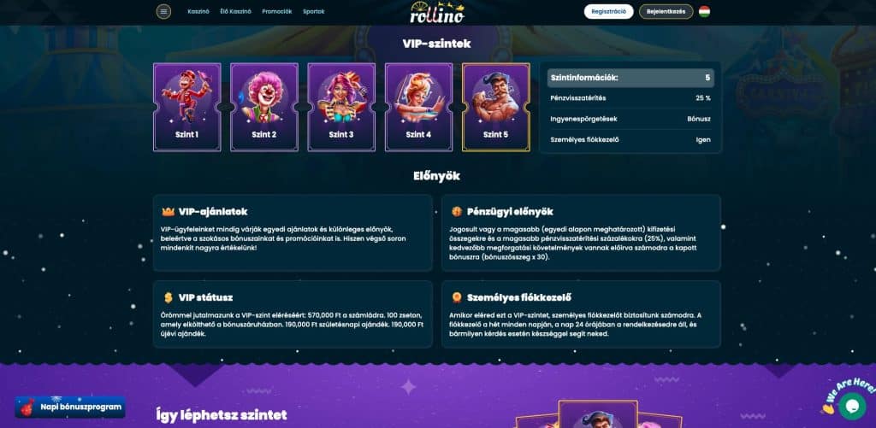Click the badge icon beside Személyes fiókkezelő

pos(457,297)
